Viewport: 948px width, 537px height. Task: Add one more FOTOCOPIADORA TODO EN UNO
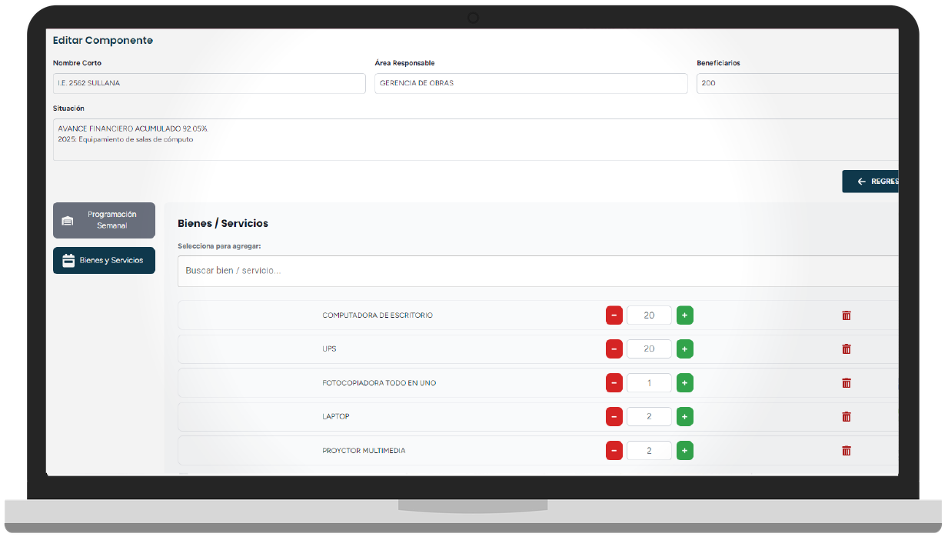684,383
